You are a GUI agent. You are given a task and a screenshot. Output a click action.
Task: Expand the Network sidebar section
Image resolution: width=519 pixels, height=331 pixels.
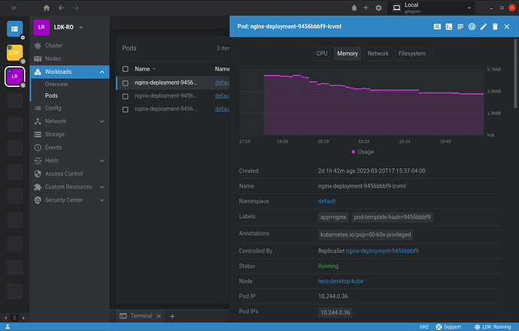[102, 121]
